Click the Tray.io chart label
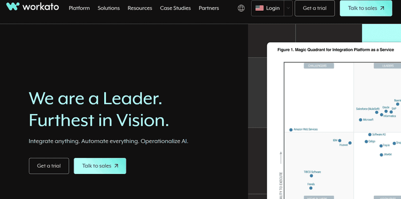Screen dimensions: 401x199 coord(387,145)
